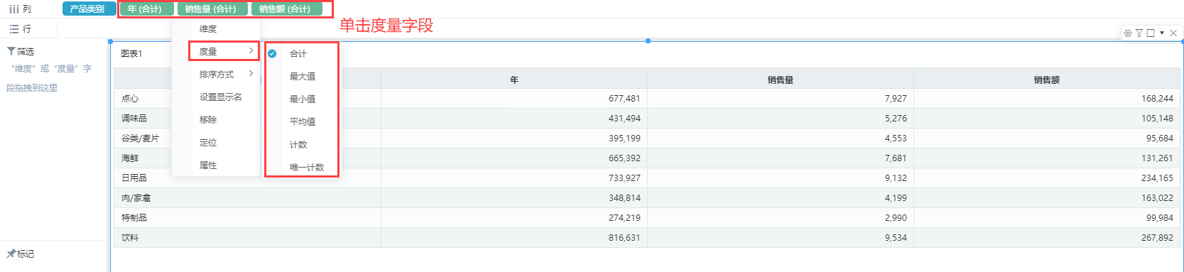Viewport: 1184px width, 272px height.
Task: Click the 产品类别 field pill
Action: (x=87, y=9)
